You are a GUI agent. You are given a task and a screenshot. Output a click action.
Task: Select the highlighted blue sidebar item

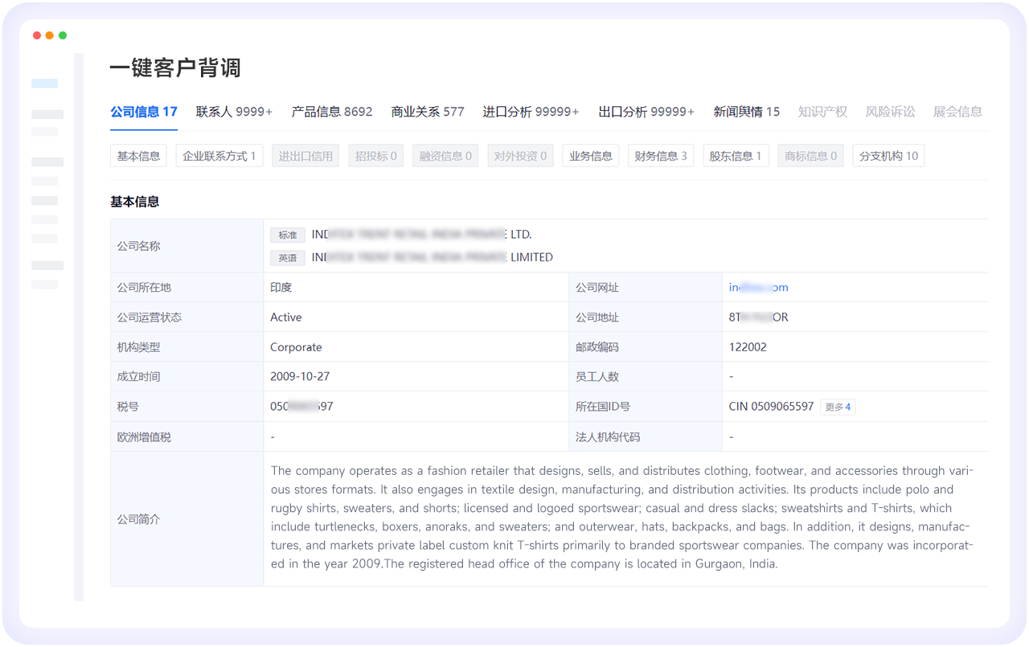(x=44, y=84)
